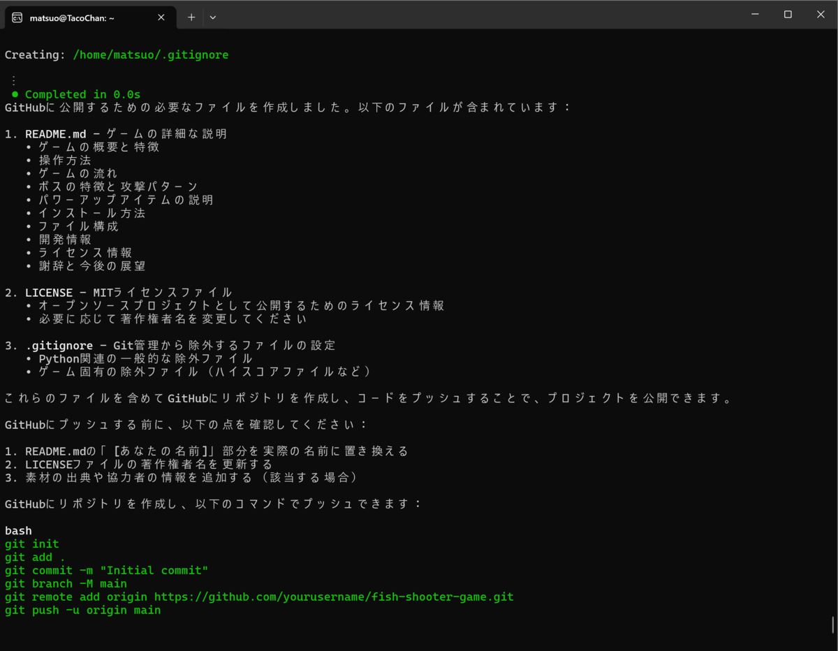Open a new terminal tab

191,17
